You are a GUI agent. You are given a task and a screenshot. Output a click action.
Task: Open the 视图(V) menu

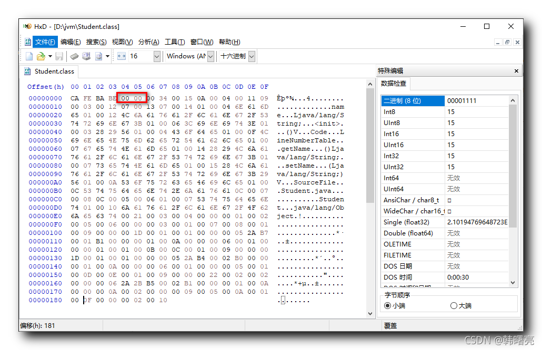pos(123,42)
